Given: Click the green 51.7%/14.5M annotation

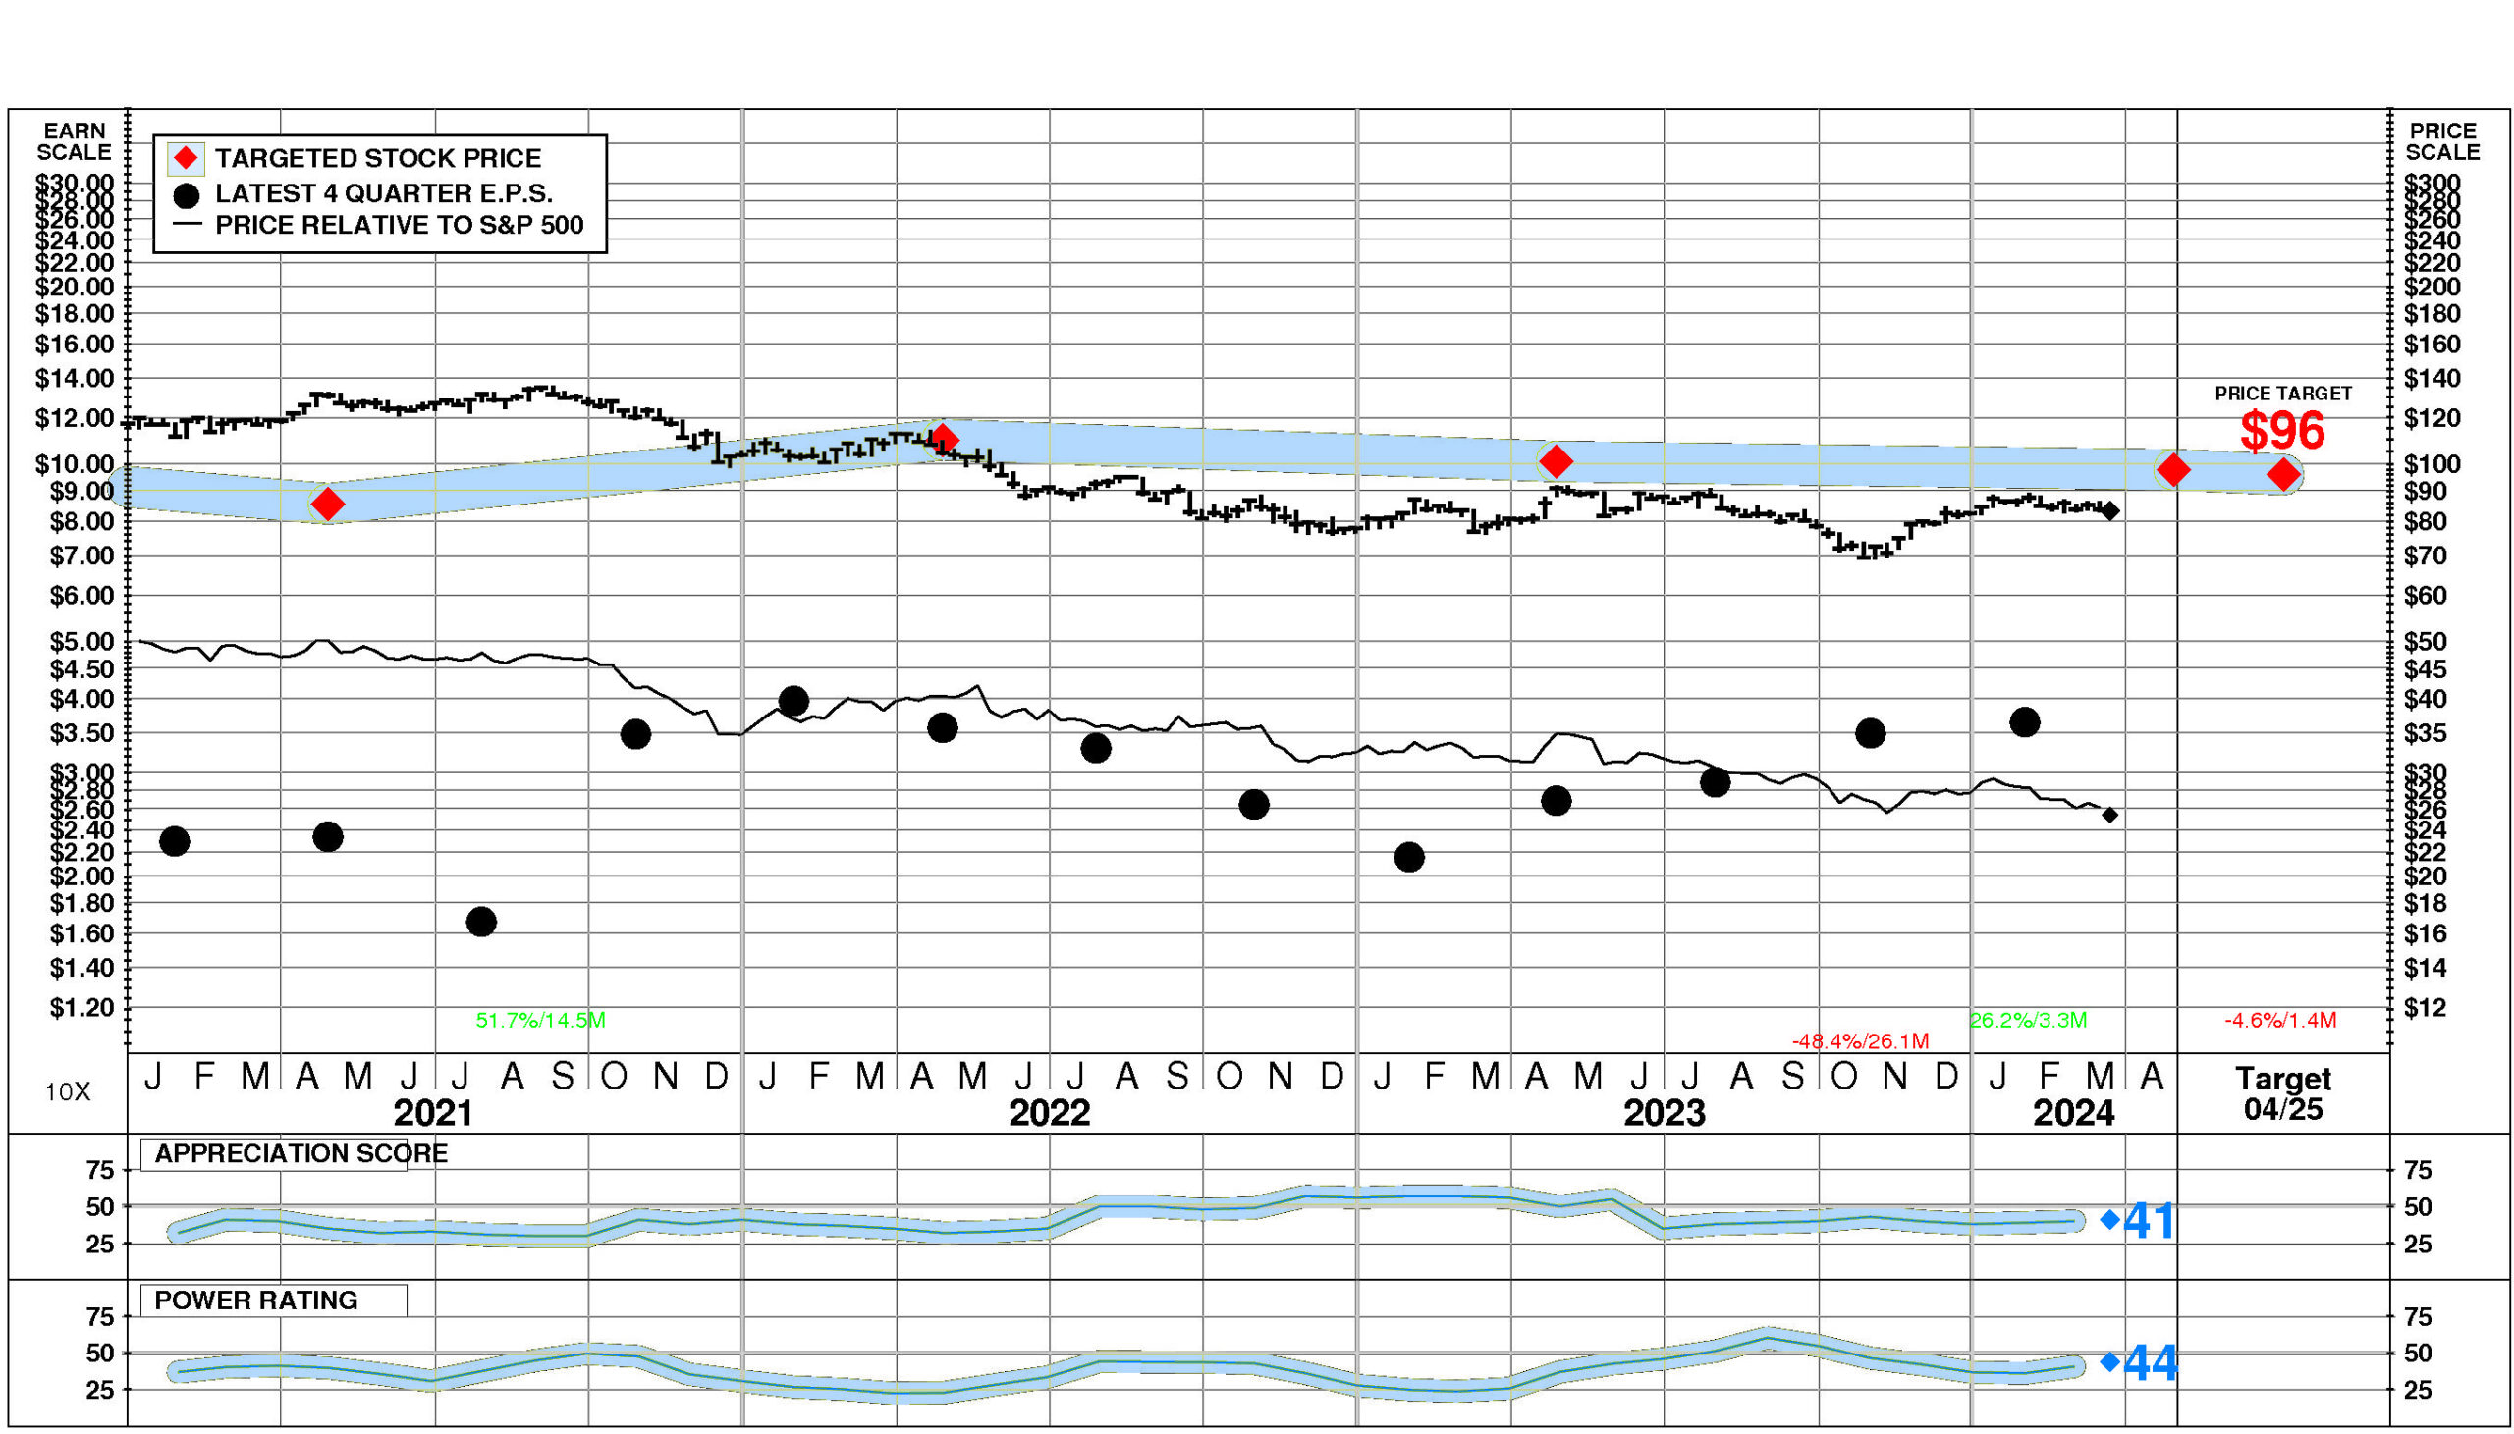Looking at the screenshot, I should (x=540, y=1021).
